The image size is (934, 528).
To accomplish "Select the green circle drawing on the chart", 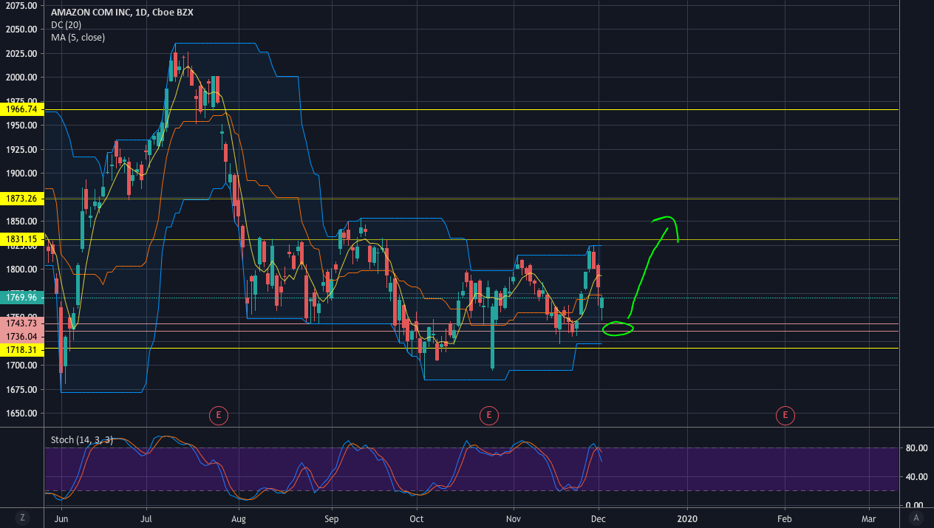I will point(618,329).
